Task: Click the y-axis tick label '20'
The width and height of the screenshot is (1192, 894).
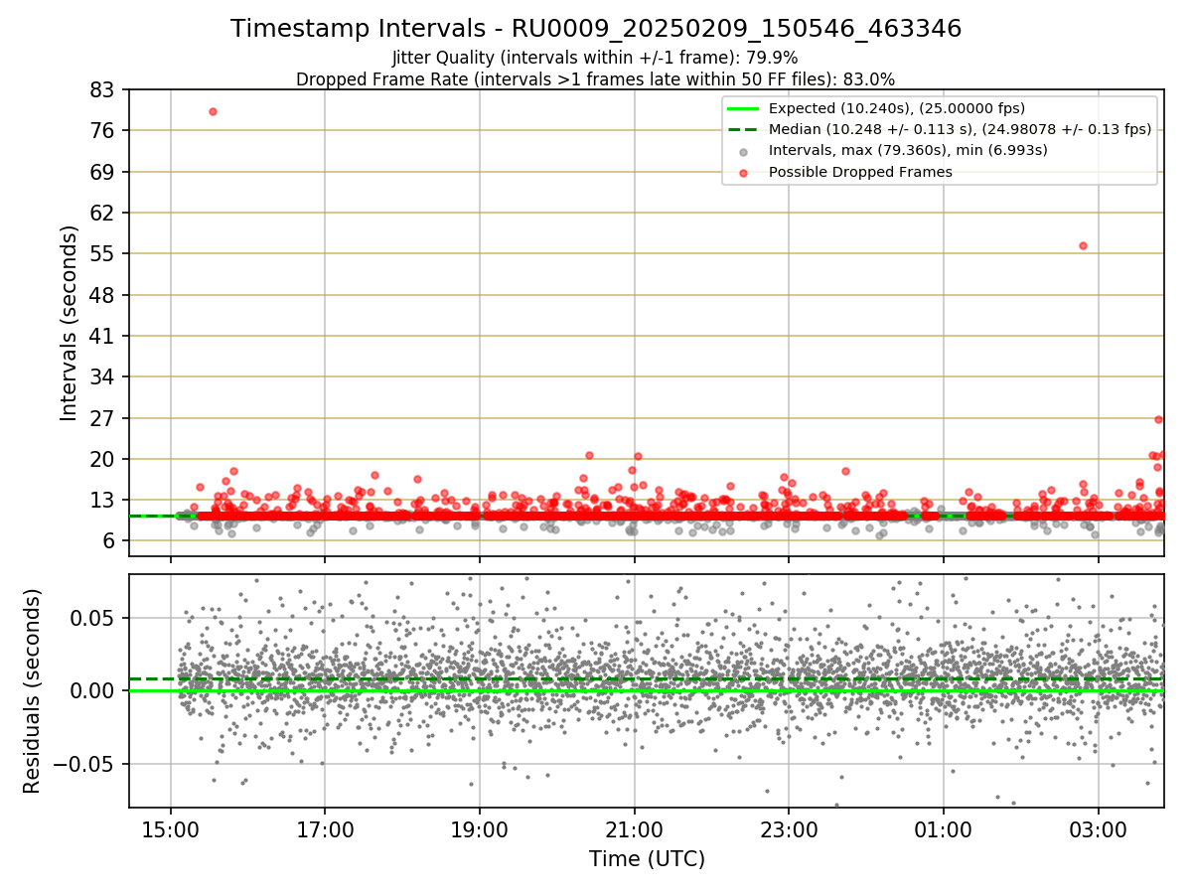Action: point(104,459)
